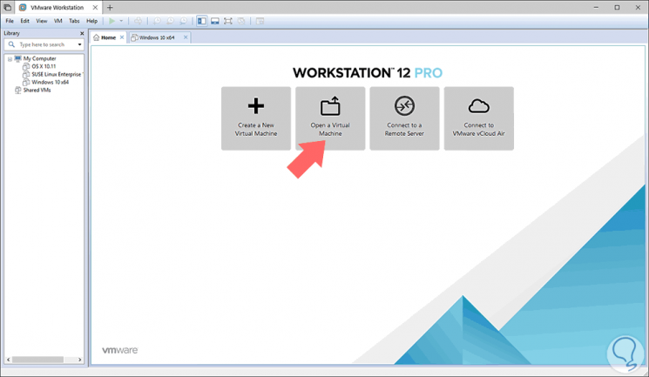Click the OS X 10.11 VM icon
649x377 pixels.
[26, 66]
